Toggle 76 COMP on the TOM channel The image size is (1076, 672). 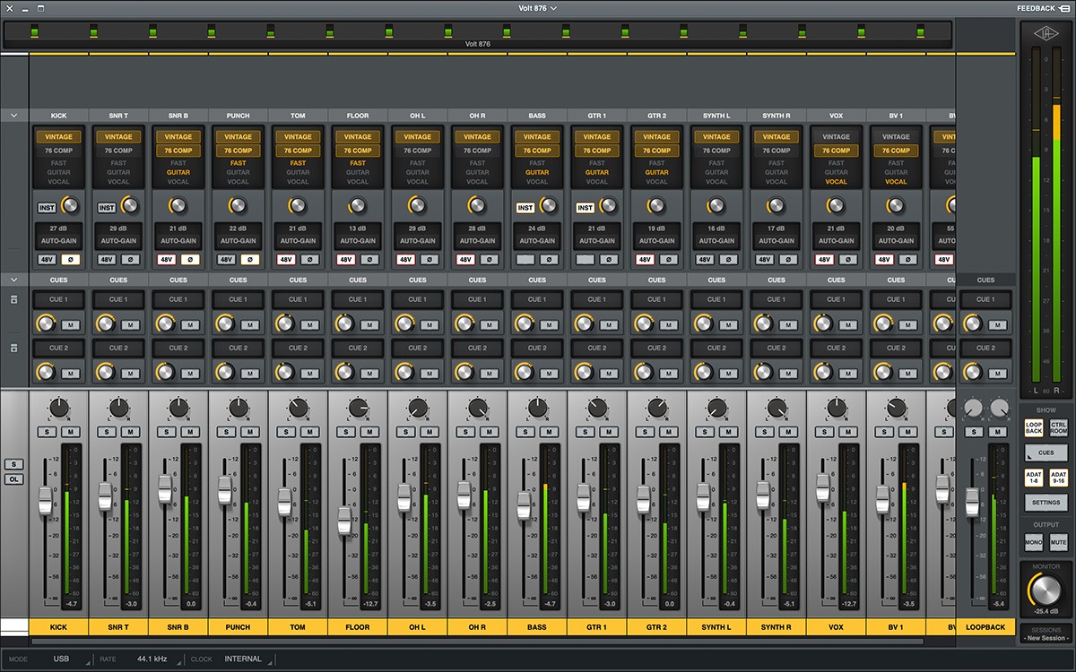click(x=298, y=151)
